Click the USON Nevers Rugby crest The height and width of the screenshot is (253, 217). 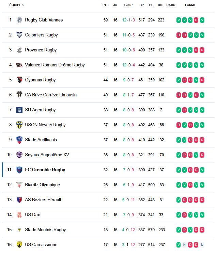19,125
